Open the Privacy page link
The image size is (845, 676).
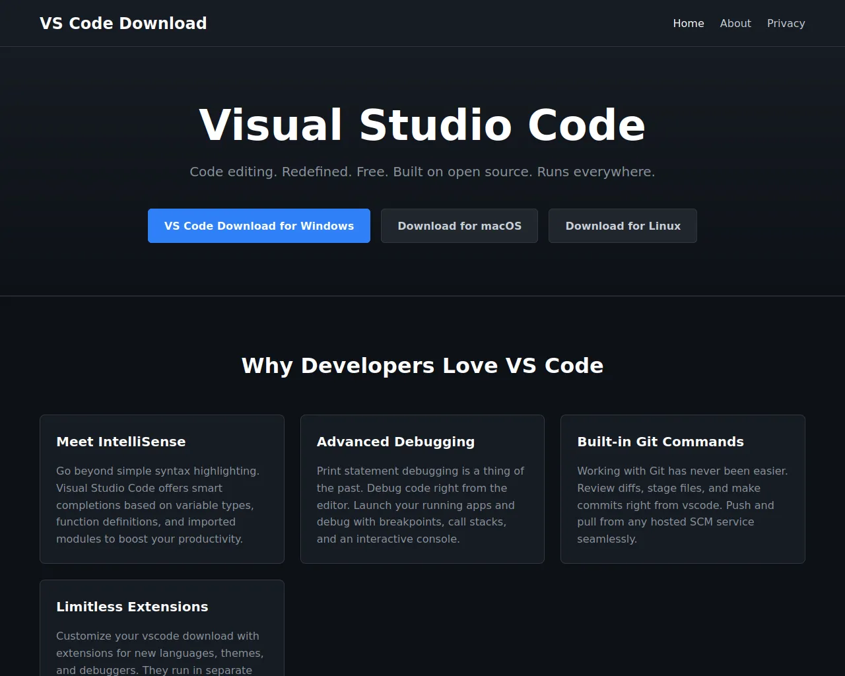(786, 23)
